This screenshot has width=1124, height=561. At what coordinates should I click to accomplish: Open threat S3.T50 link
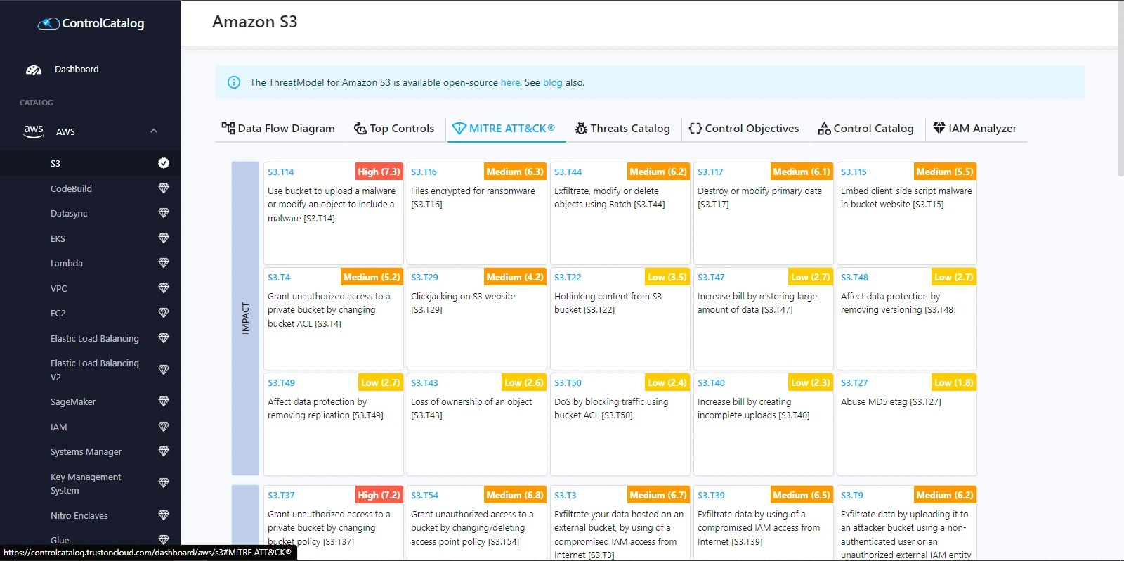click(568, 382)
